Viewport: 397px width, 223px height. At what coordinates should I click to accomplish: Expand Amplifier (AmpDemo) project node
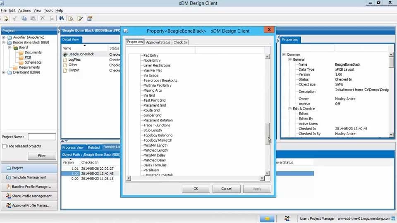coord(4,38)
